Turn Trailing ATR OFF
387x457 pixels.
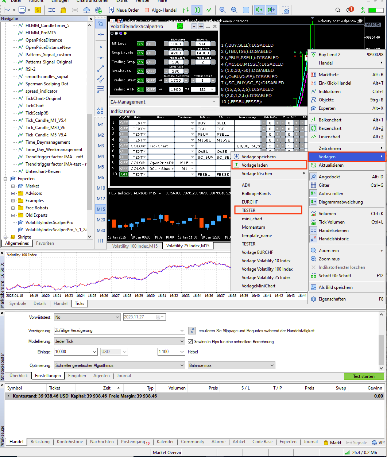(151, 89)
